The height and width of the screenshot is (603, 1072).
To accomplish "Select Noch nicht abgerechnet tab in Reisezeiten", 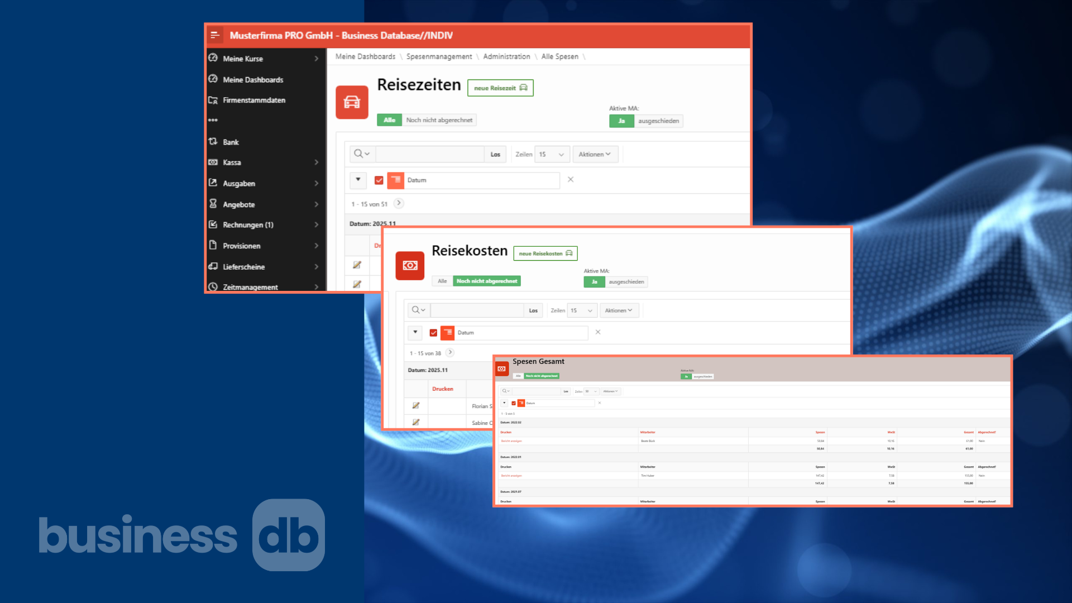I will tap(439, 120).
